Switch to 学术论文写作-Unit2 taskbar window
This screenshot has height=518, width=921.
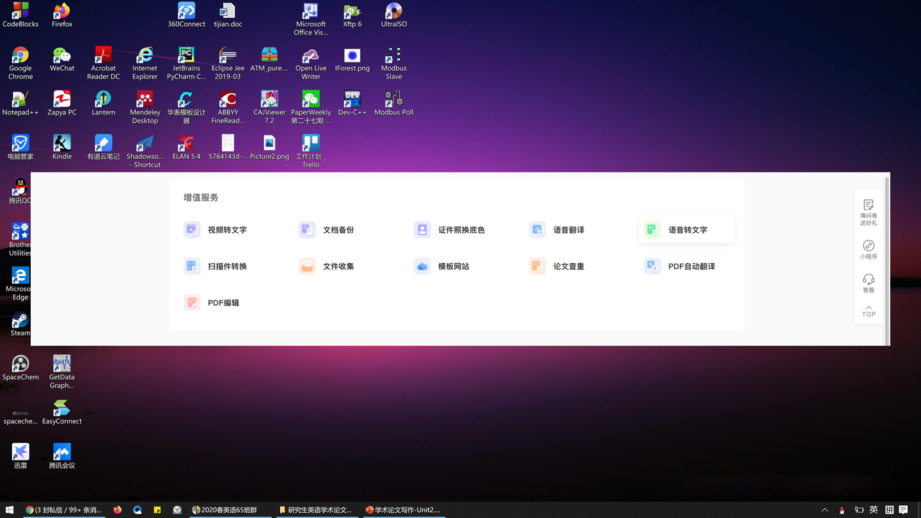(x=403, y=510)
